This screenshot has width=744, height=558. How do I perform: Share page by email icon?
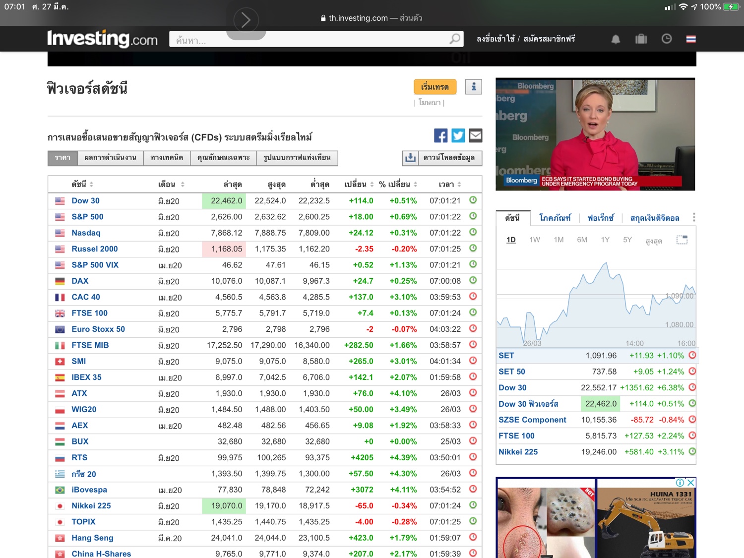pyautogui.click(x=476, y=135)
